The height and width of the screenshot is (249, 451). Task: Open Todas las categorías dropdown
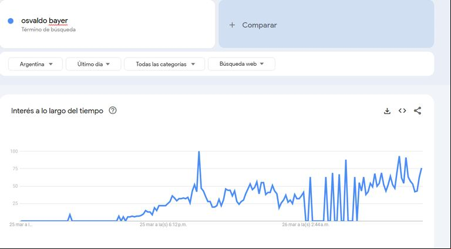point(164,64)
